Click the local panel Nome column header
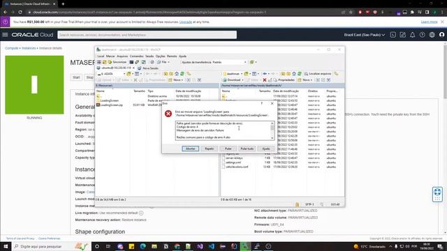This screenshot has width=447, height=251. point(114,91)
